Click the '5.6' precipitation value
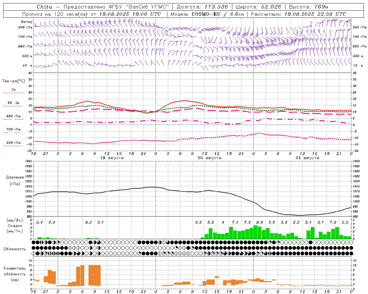The image size is (368, 294). coord(272,223)
